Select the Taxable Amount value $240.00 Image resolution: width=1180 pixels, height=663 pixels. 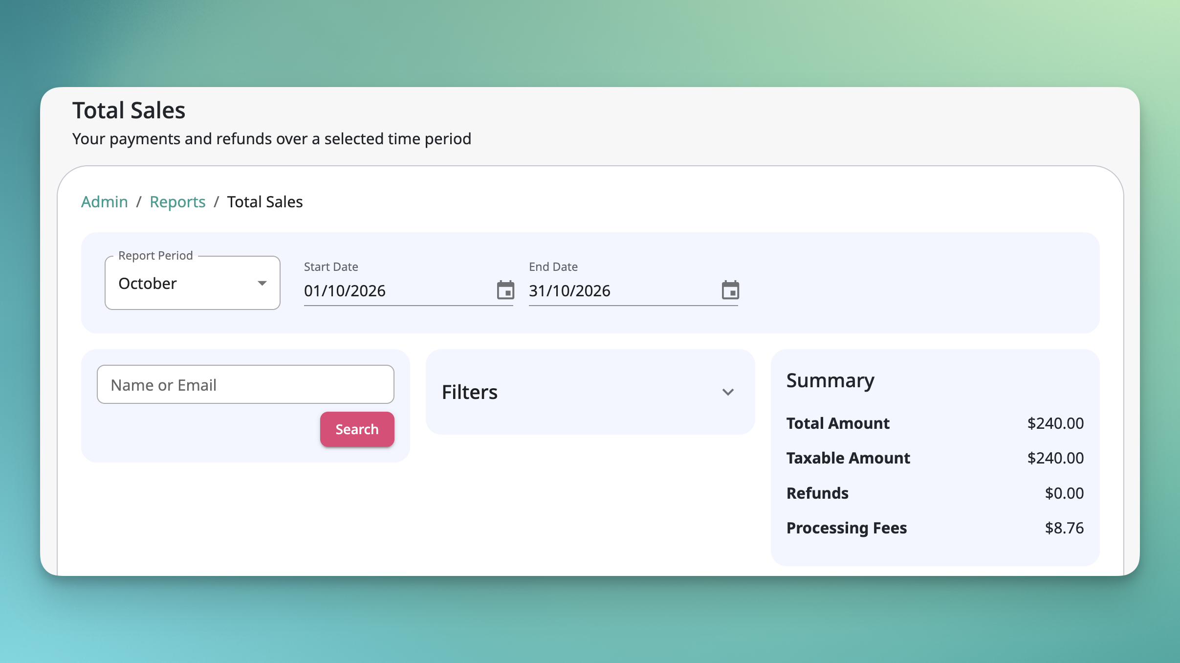(1055, 458)
